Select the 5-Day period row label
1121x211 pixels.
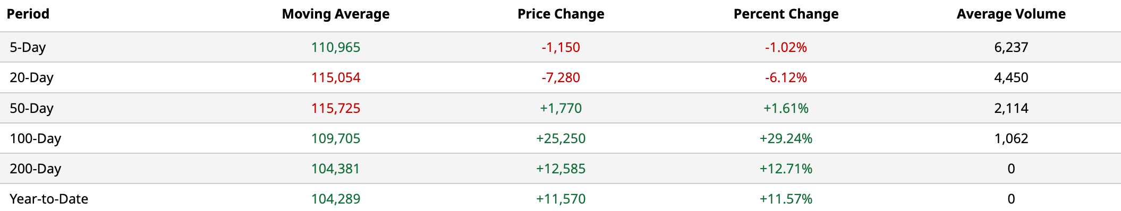click(x=28, y=48)
